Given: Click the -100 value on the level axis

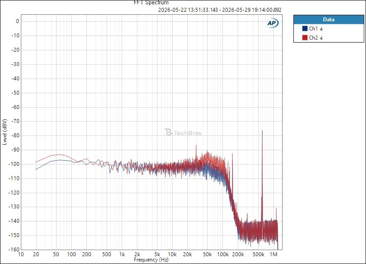Looking at the screenshot, I should coord(14,164).
